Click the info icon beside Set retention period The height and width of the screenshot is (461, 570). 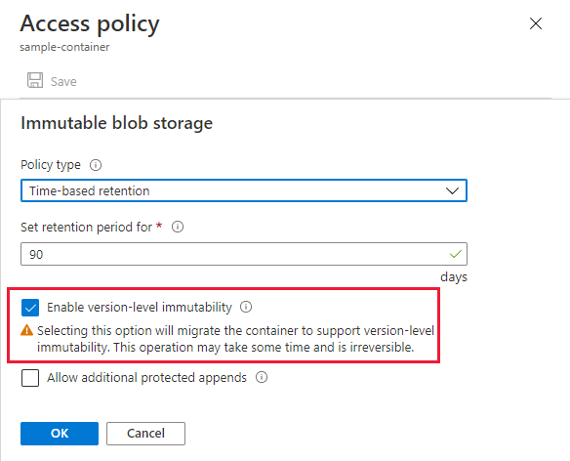point(178,227)
